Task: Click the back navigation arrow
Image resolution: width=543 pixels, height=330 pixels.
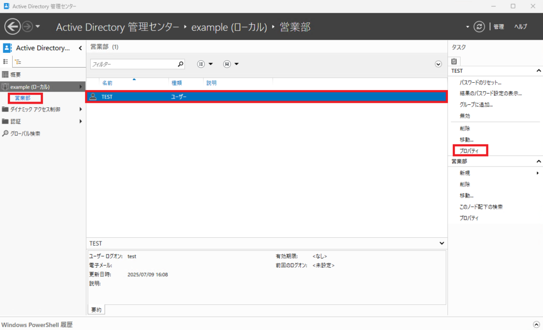Action: point(13,27)
